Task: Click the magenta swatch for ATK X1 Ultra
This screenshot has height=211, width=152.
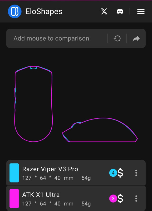Action: tap(14, 199)
